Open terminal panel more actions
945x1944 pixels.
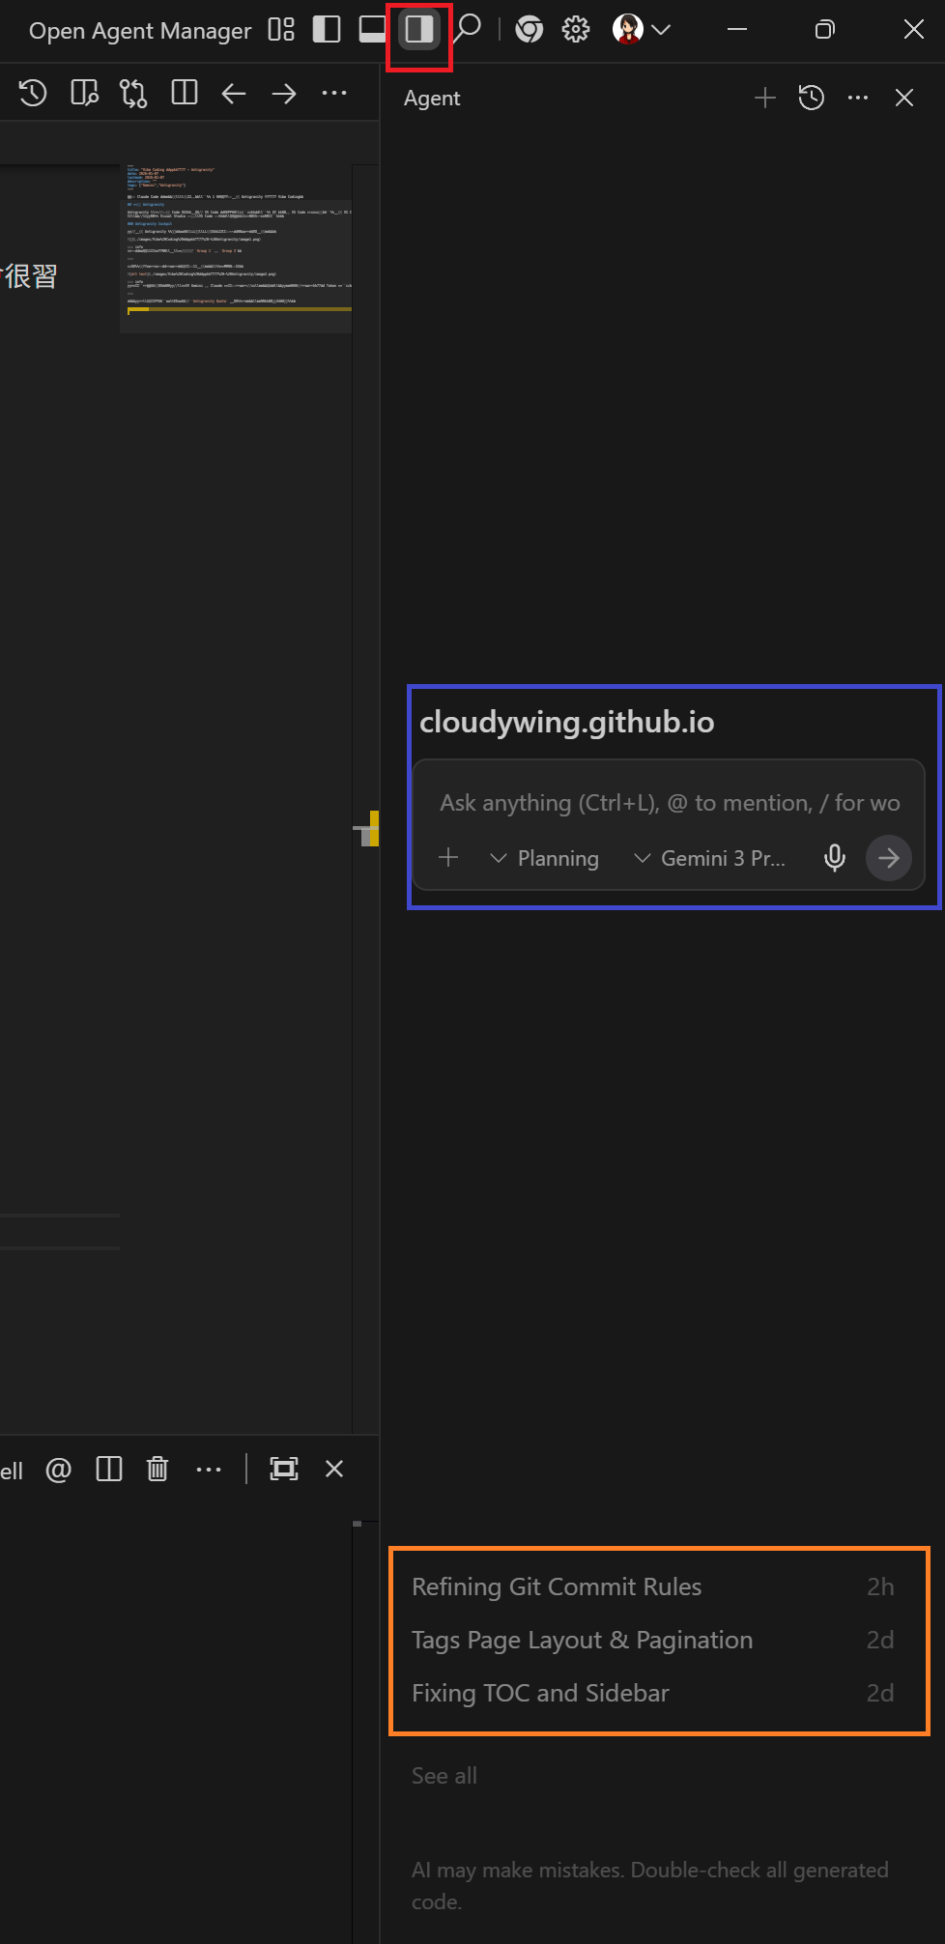209,1470
